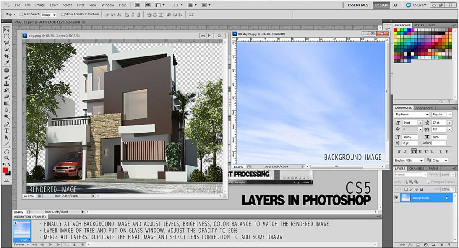This screenshot has height=248, width=459.
Task: Click the Character panel text Color swatch
Action: [439, 143]
